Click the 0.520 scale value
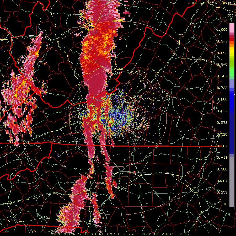This screenshot has height=236, width=236. [222, 134]
